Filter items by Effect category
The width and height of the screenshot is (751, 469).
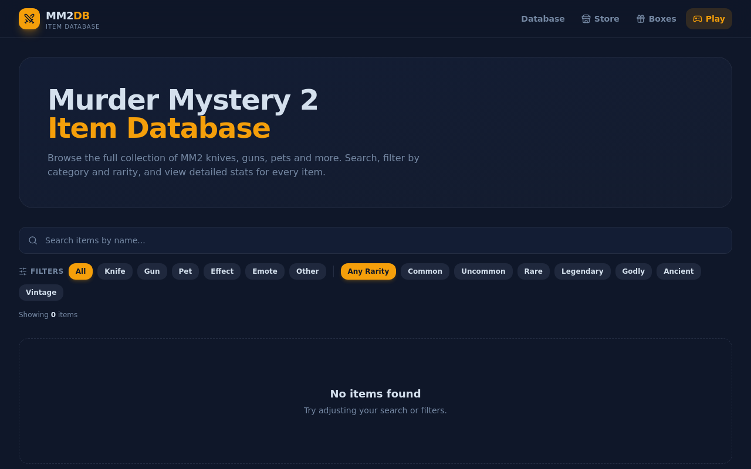pos(222,271)
